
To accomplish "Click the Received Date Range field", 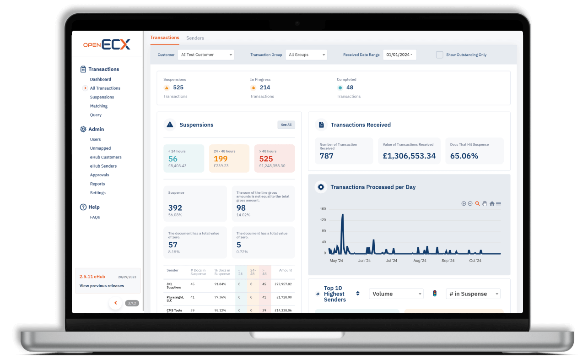I will [x=399, y=55].
